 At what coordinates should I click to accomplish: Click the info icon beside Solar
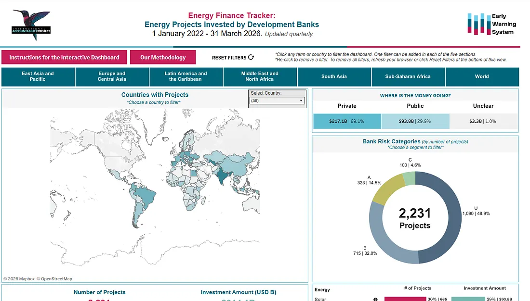[x=375, y=299]
